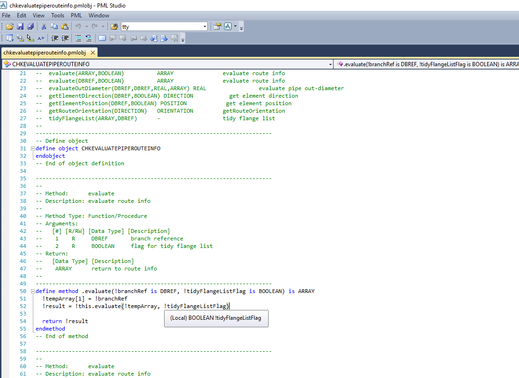Screen dimensions: 519x378
Task: Click the Find in Files binoculars icon
Action: point(114,26)
